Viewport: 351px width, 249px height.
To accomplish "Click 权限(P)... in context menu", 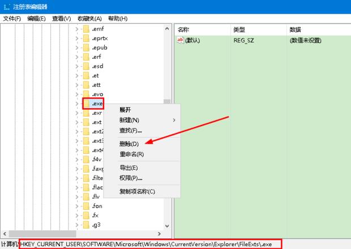I will click(131, 178).
